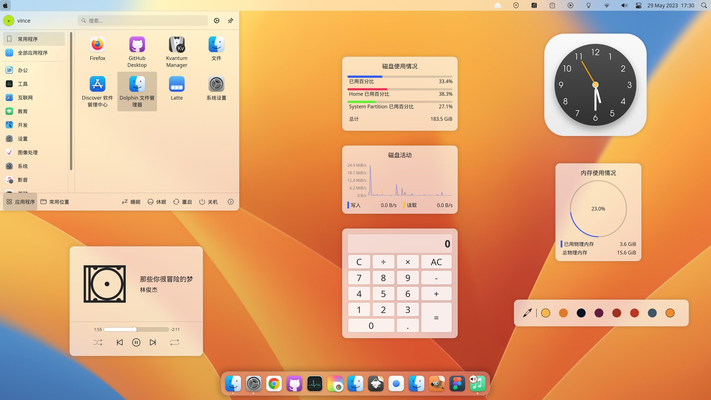Screen dimensions: 711x400
Task: Open the 影音 category
Action: (x=34, y=180)
